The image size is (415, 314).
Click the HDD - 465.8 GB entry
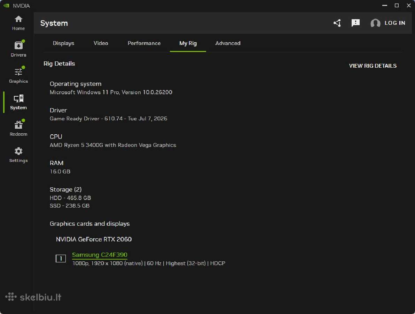[x=70, y=198]
